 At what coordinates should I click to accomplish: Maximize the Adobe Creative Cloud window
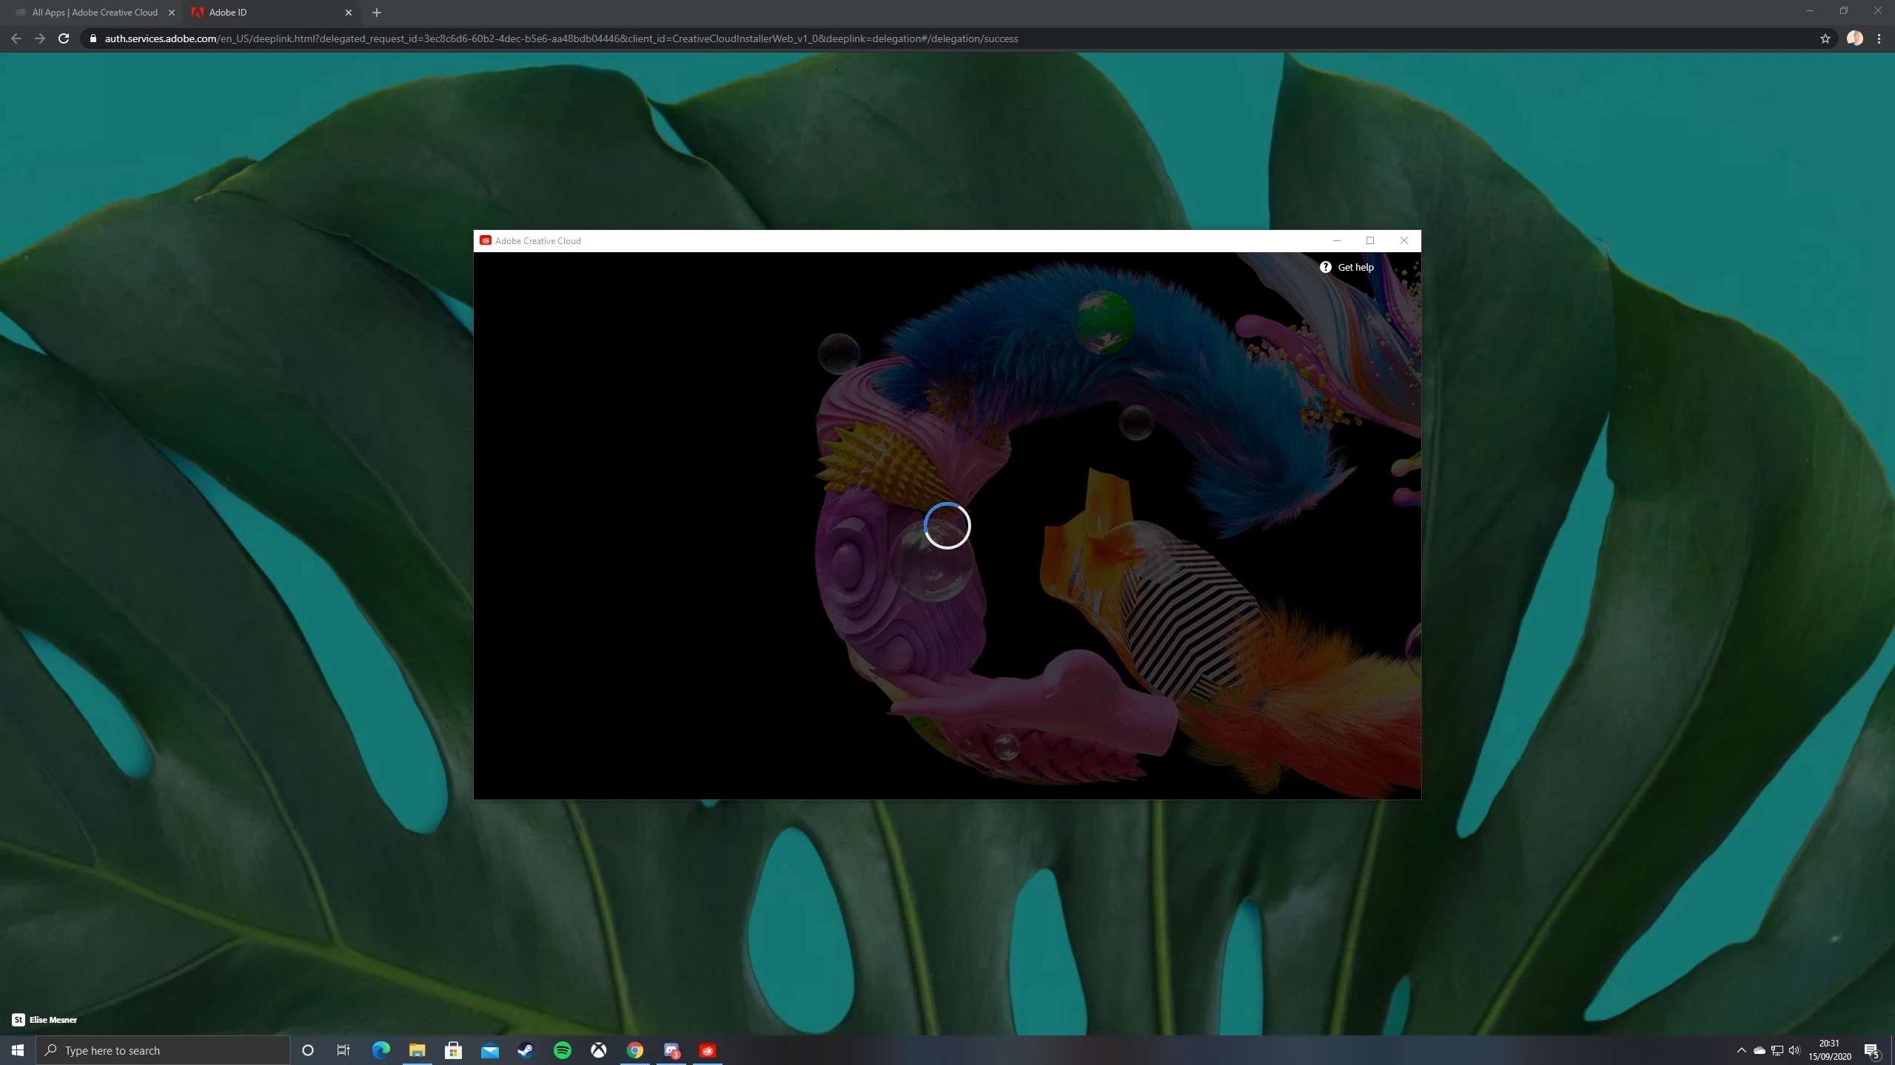click(x=1369, y=240)
